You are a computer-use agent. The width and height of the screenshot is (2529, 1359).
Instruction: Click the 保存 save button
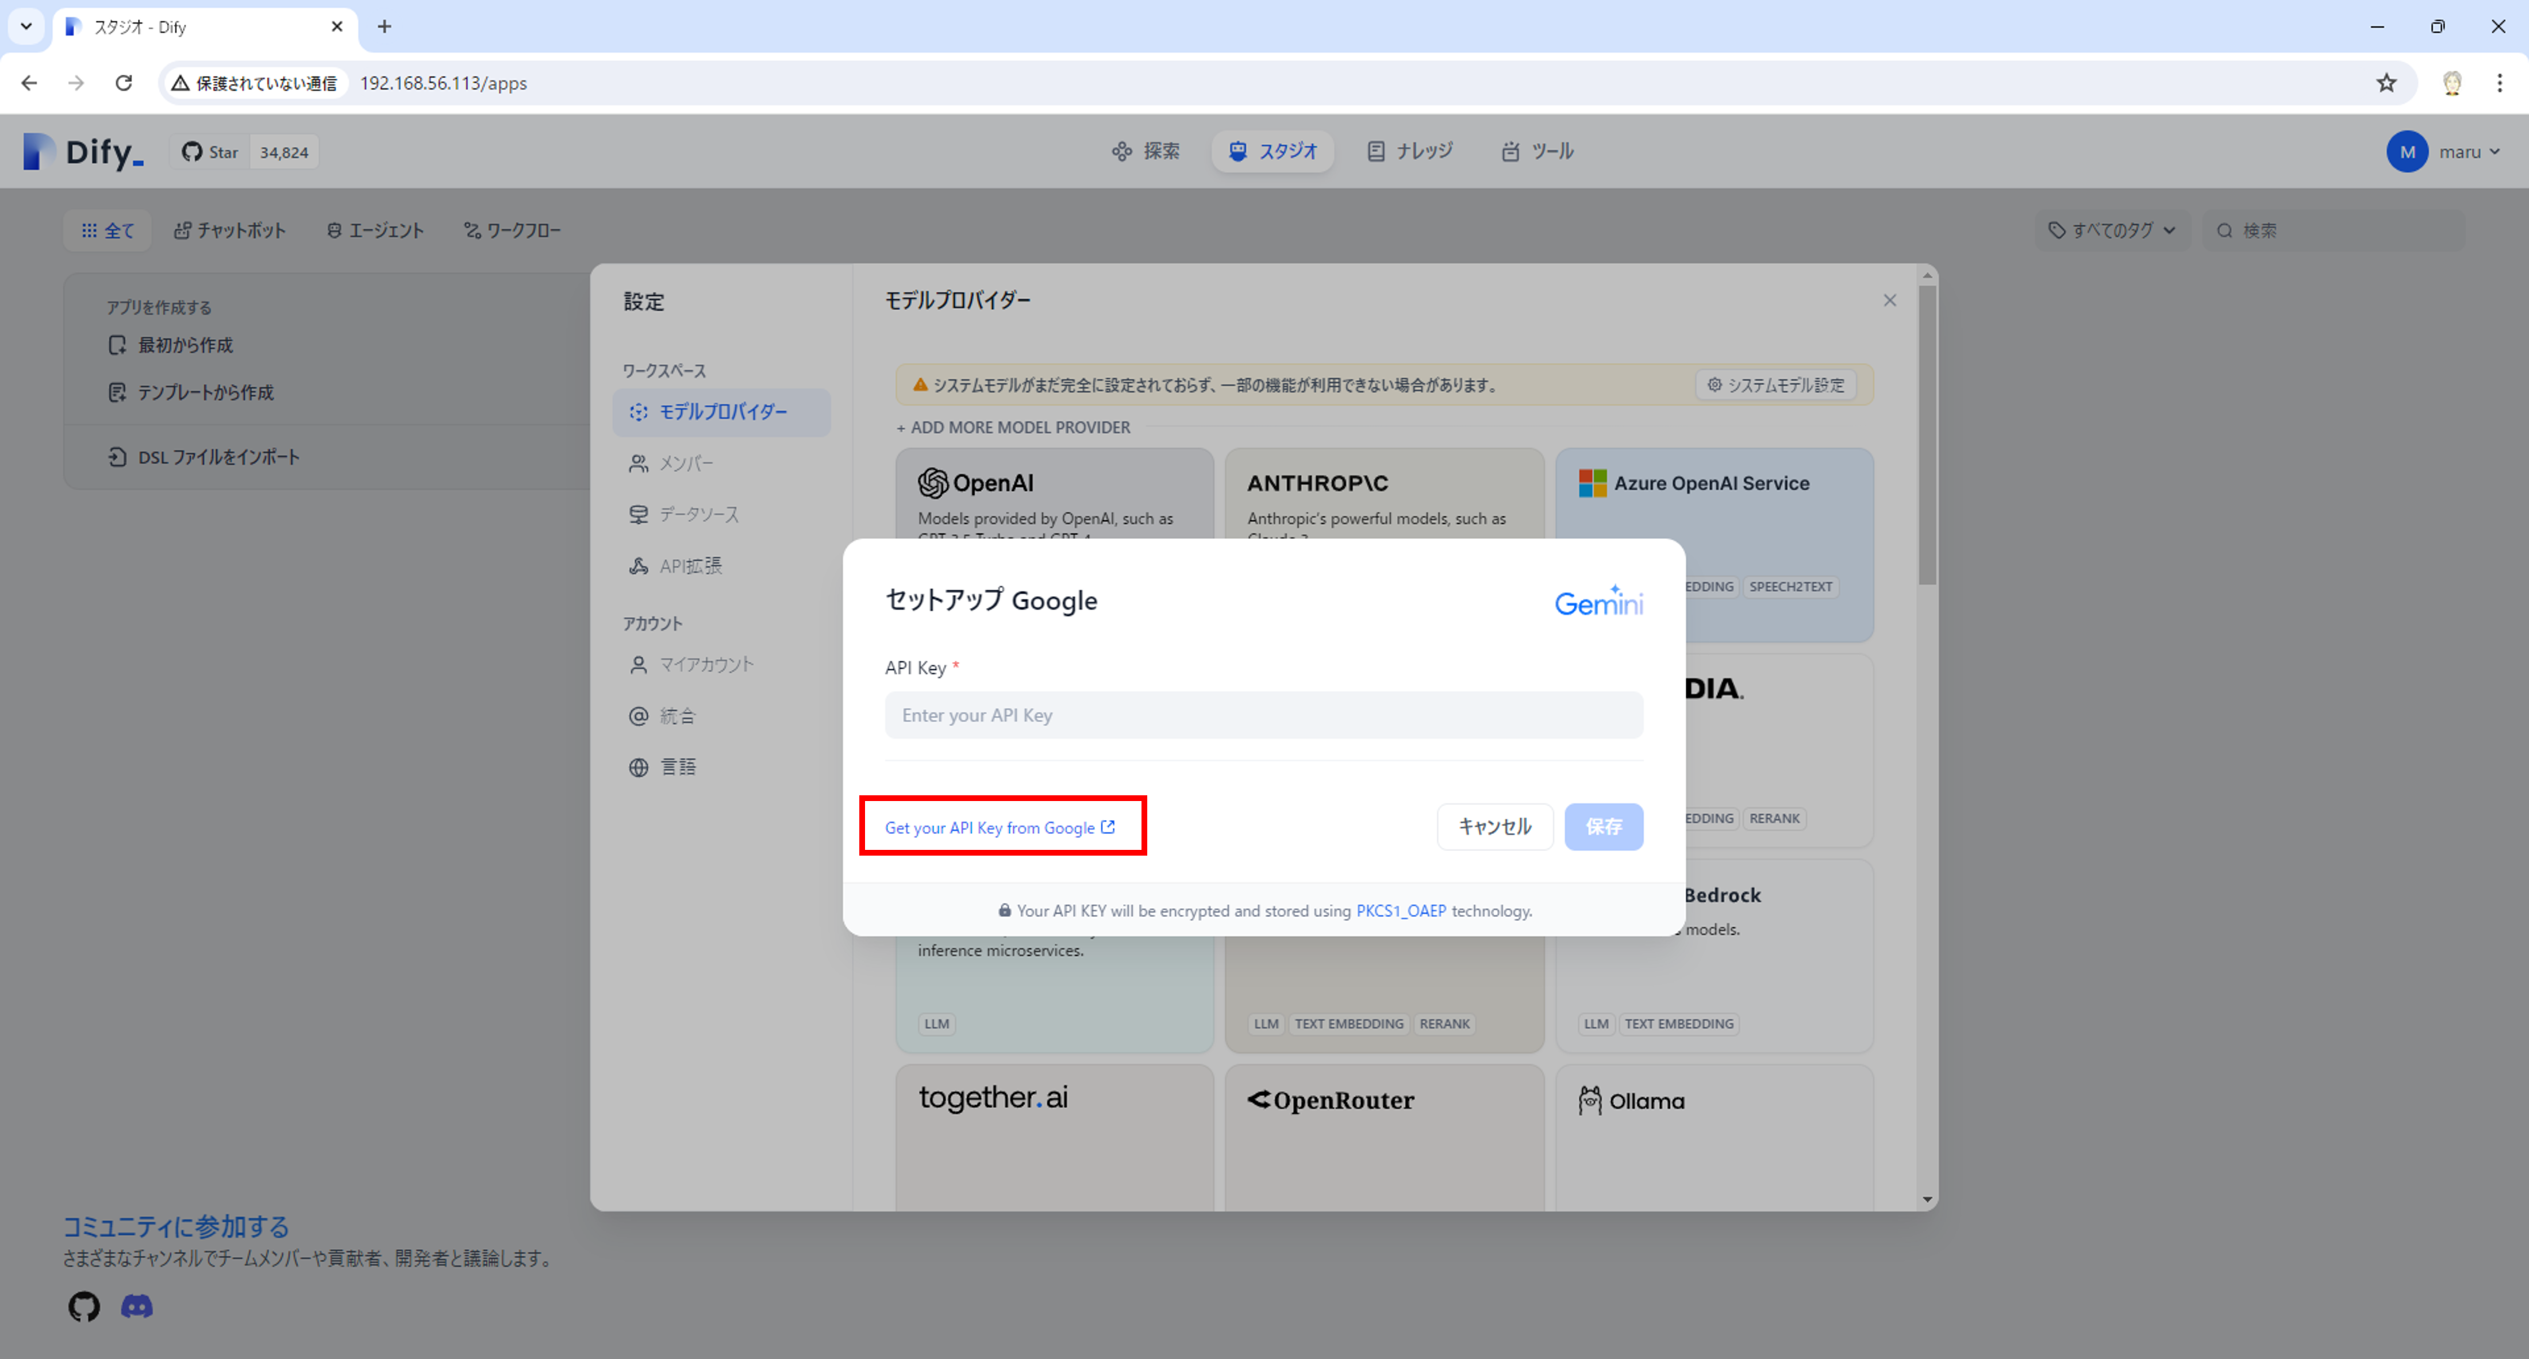[x=1602, y=826]
